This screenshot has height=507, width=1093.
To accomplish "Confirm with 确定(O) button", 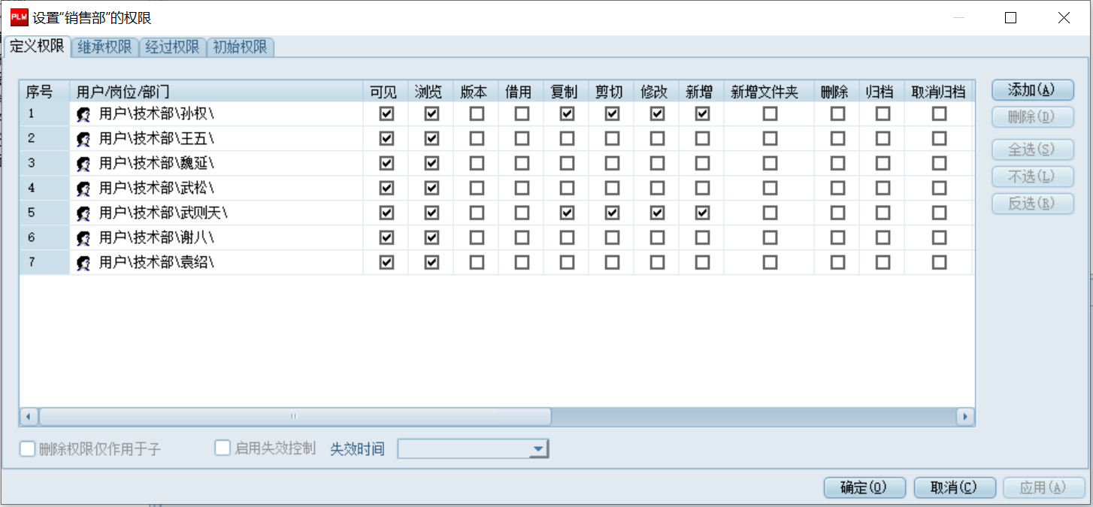I will click(x=864, y=487).
